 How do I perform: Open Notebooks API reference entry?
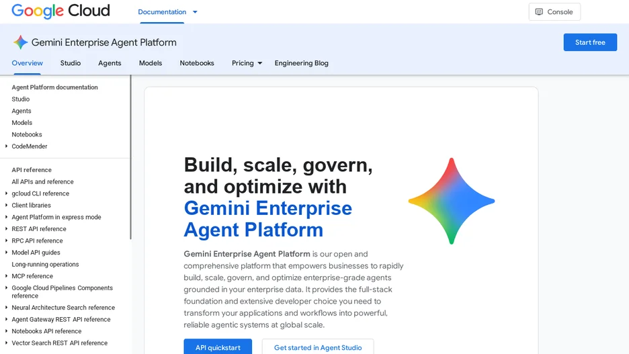[46, 331]
